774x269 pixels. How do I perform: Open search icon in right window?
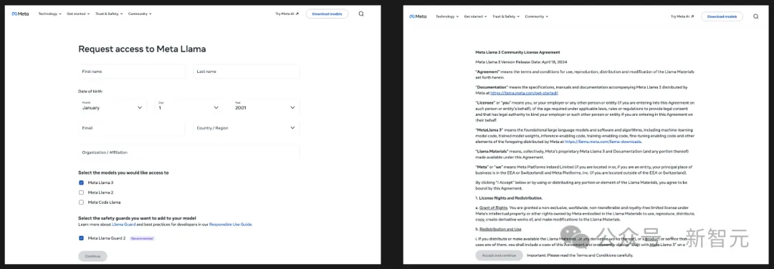click(x=755, y=16)
